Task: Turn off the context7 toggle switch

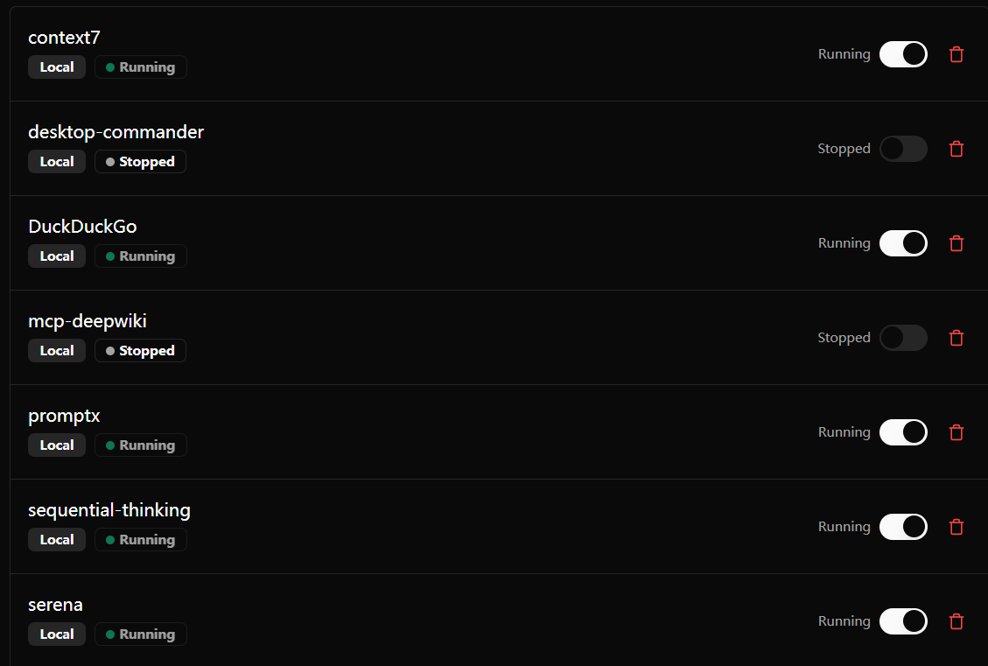Action: [903, 54]
